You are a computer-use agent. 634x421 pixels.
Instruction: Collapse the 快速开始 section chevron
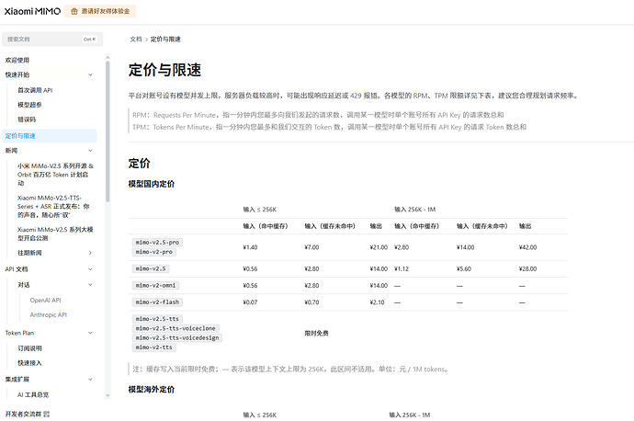pyautogui.click(x=90, y=74)
